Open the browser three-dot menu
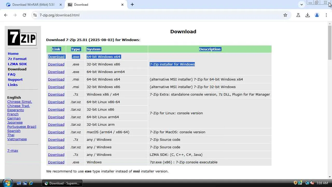This screenshot has width=332, height=187. pos(326,15)
